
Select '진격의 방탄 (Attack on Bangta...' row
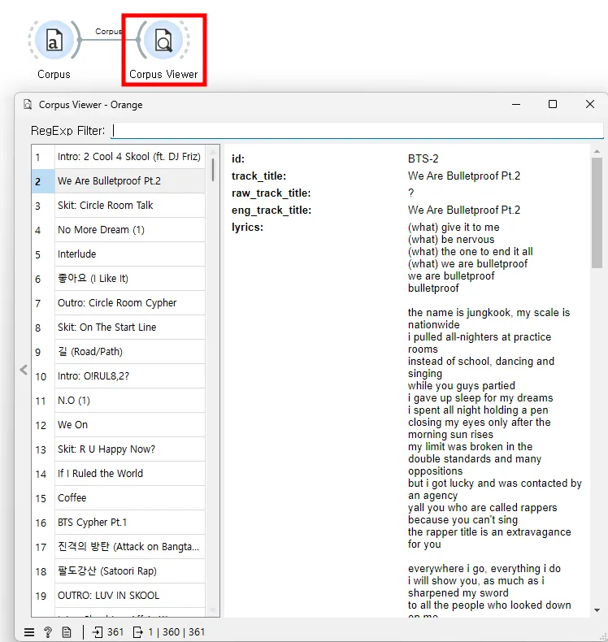point(129,547)
